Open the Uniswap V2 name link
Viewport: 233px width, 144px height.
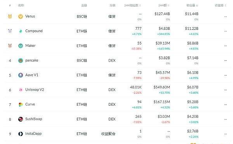pyautogui.click(x=35, y=90)
